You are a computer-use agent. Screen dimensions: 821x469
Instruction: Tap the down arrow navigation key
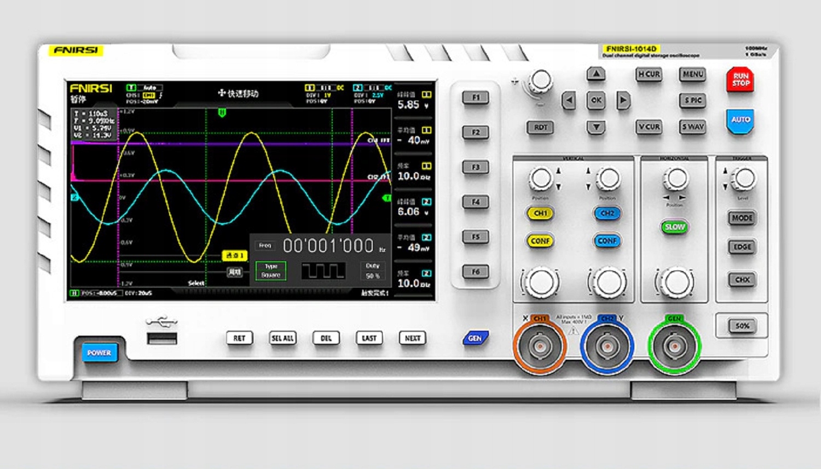(596, 127)
